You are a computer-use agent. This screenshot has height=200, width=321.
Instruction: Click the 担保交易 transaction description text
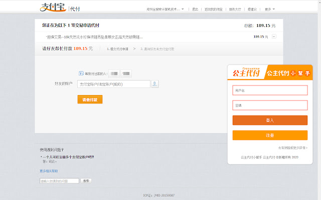[95, 37]
